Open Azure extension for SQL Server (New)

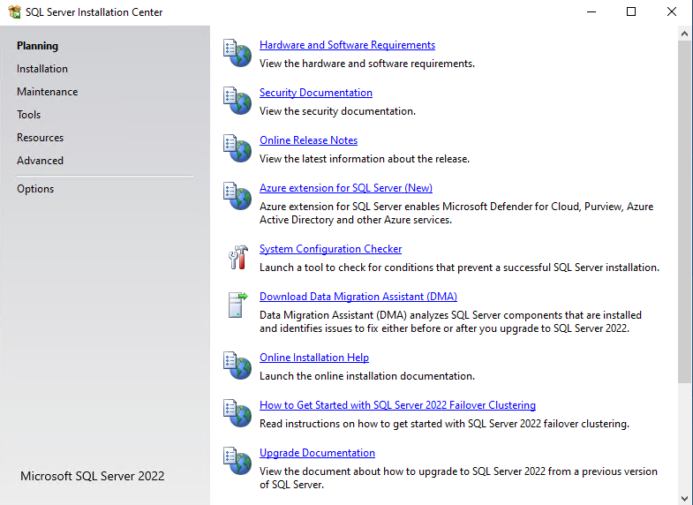[346, 188]
